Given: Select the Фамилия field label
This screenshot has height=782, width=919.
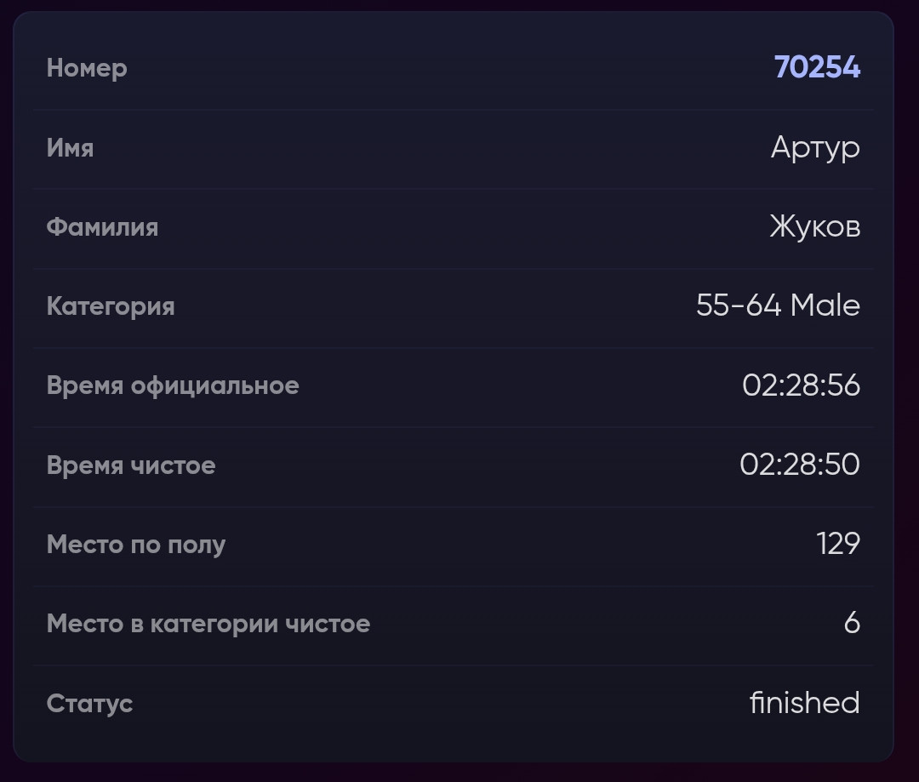Looking at the screenshot, I should click(x=103, y=227).
